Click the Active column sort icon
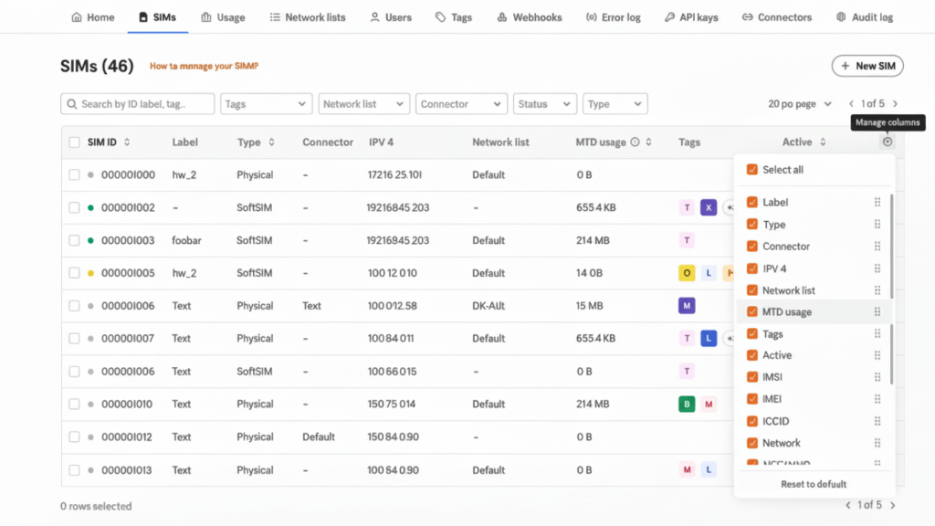 [x=823, y=142]
